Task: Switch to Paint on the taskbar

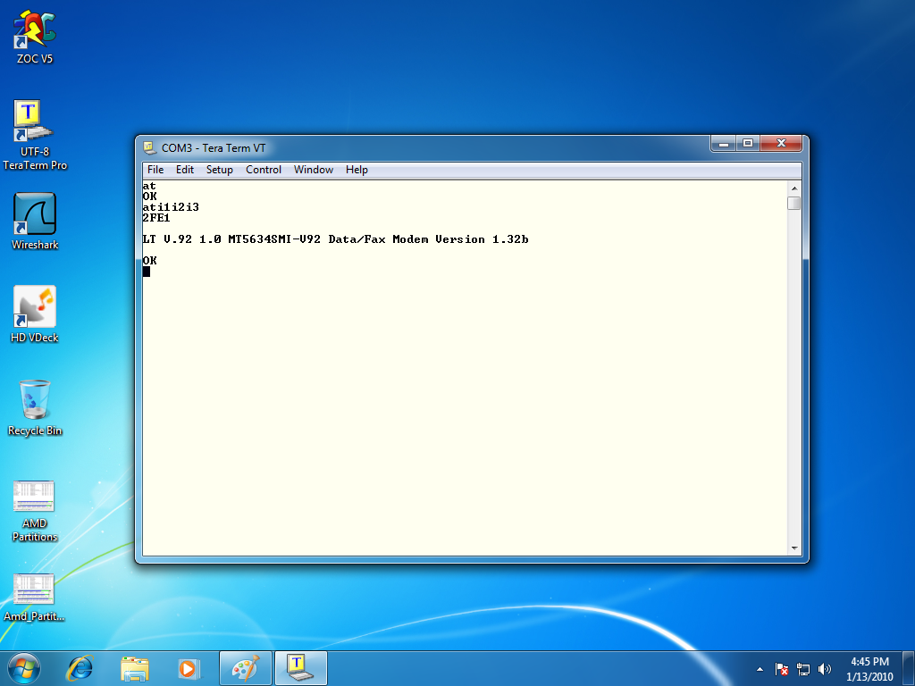Action: pyautogui.click(x=245, y=667)
